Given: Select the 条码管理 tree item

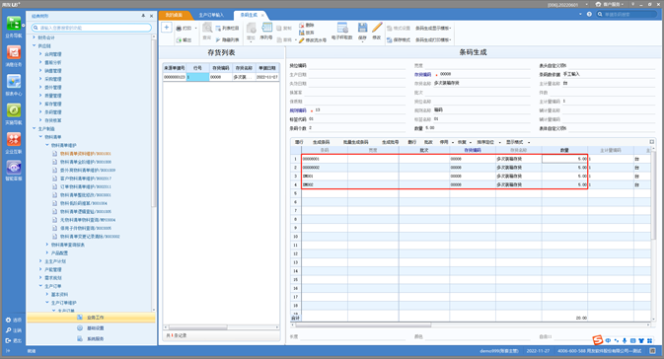Looking at the screenshot, I should tap(53, 112).
